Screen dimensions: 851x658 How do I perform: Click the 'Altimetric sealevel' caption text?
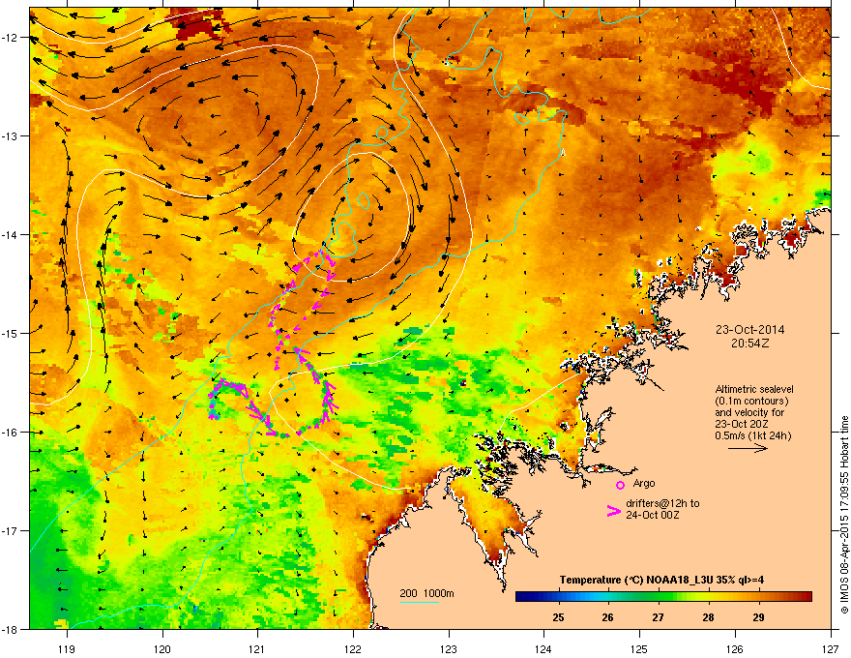pyautogui.click(x=754, y=389)
